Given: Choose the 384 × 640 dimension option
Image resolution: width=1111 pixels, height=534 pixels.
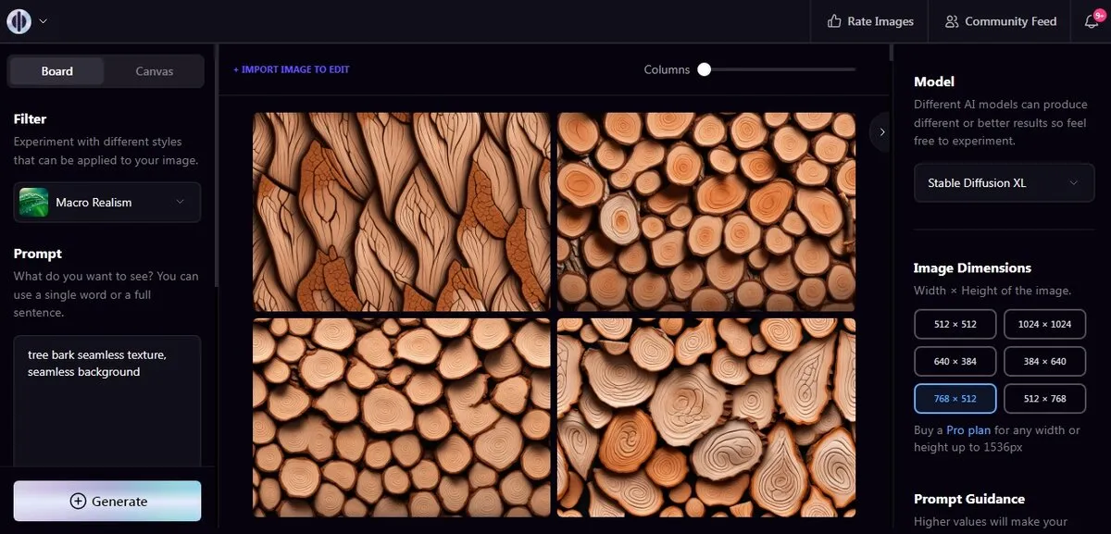Looking at the screenshot, I should coord(1044,361).
